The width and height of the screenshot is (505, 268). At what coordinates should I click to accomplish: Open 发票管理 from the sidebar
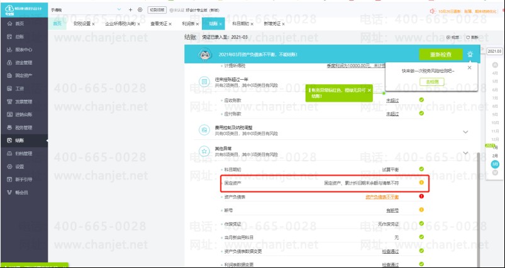(x=23, y=101)
